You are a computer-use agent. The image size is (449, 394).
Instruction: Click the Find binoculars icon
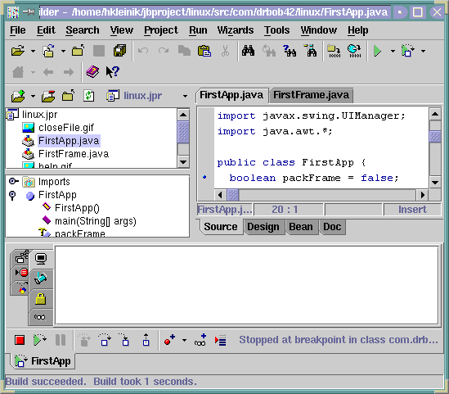[x=248, y=51]
